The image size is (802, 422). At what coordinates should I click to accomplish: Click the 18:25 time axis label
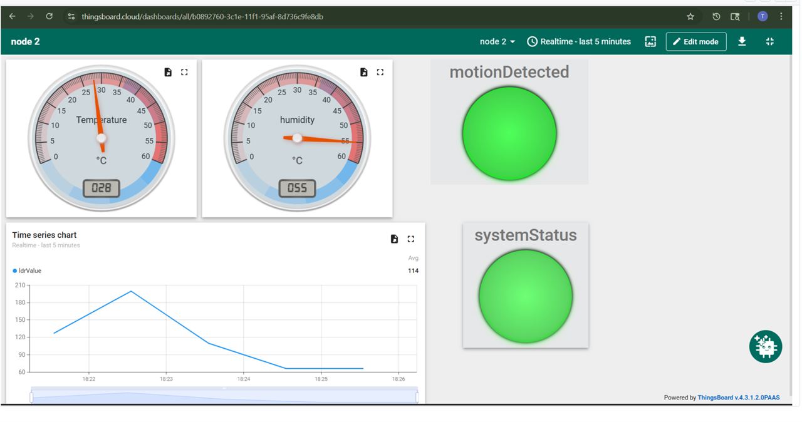pyautogui.click(x=321, y=379)
